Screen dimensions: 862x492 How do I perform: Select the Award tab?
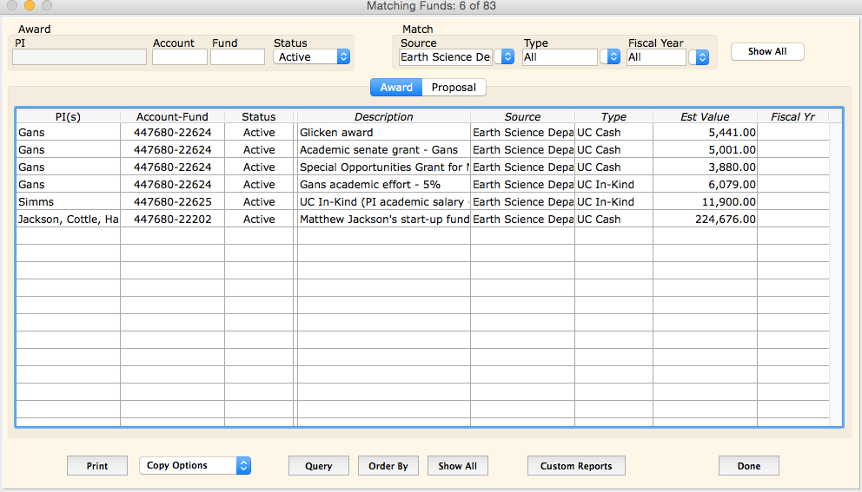pos(396,88)
